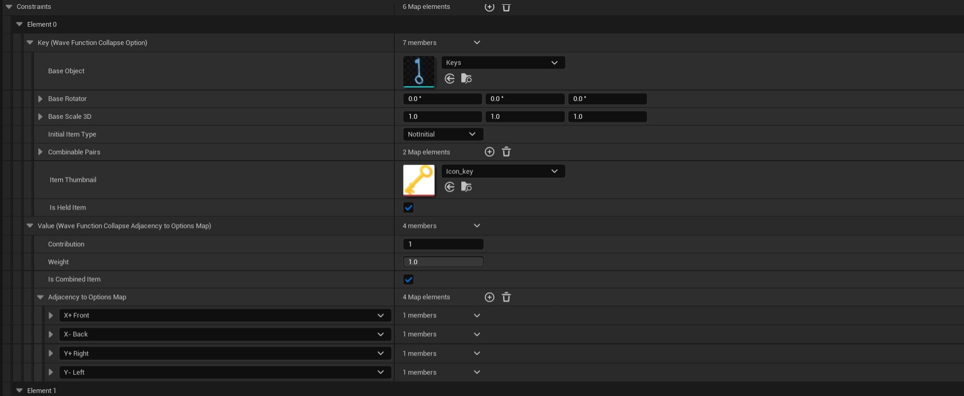The width and height of the screenshot is (964, 396).
Task: Browse to Keys asset in content browser
Action: (x=466, y=79)
